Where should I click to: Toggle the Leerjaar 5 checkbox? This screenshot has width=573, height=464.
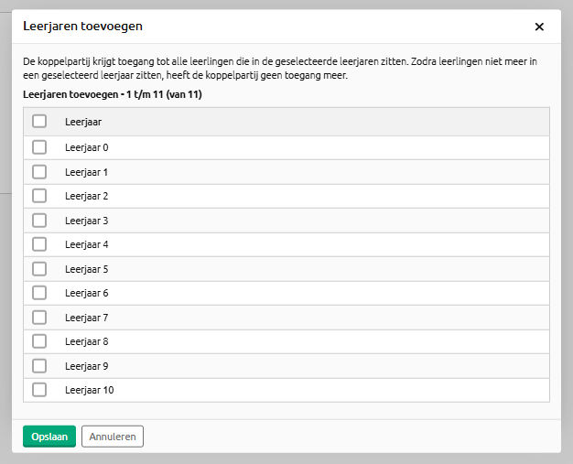click(x=39, y=268)
